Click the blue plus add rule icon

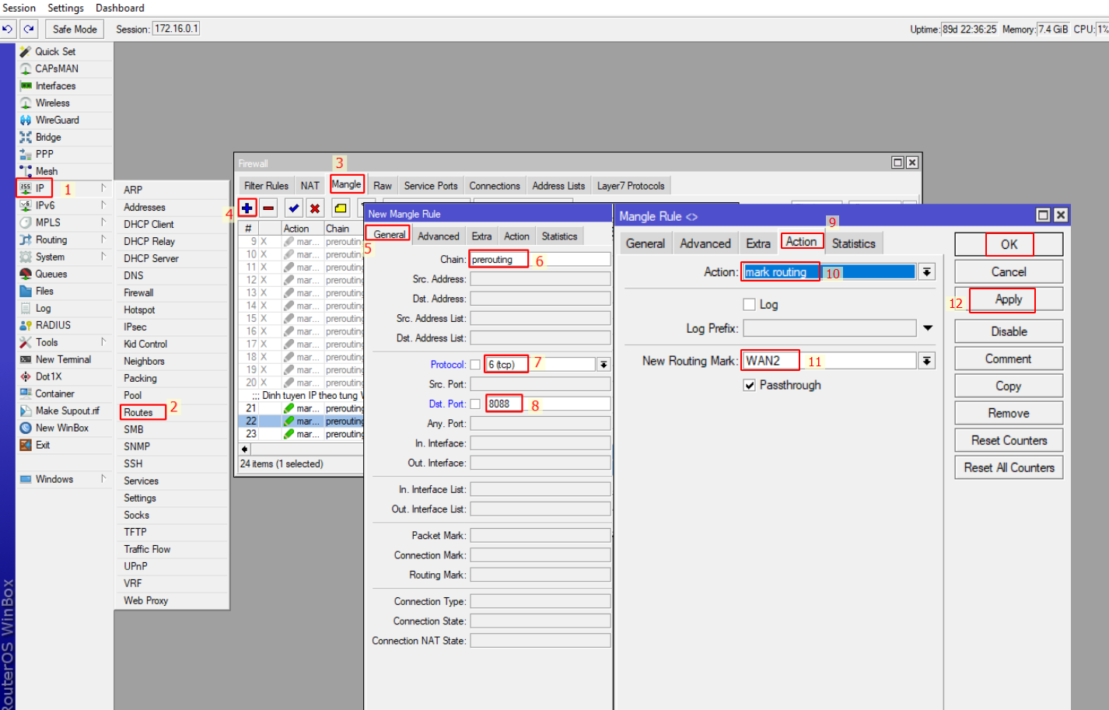[247, 208]
